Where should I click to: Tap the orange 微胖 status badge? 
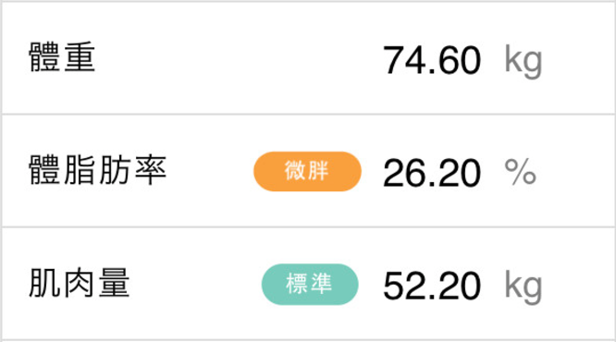click(307, 171)
